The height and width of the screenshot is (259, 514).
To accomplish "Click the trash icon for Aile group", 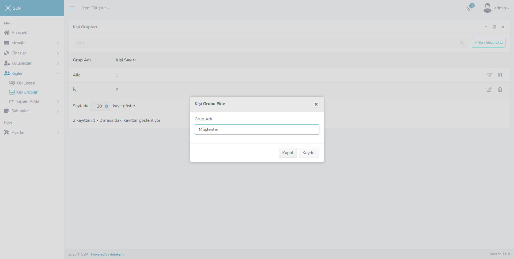I will point(500,75).
